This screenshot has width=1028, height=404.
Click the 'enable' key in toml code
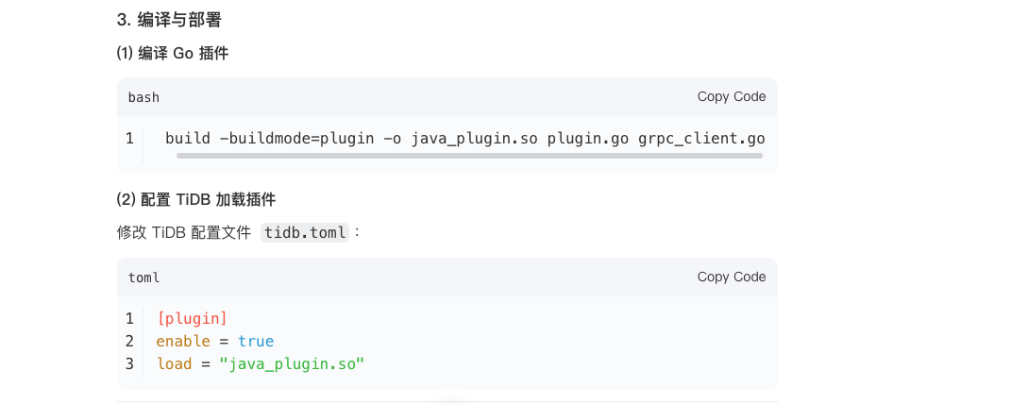(182, 341)
